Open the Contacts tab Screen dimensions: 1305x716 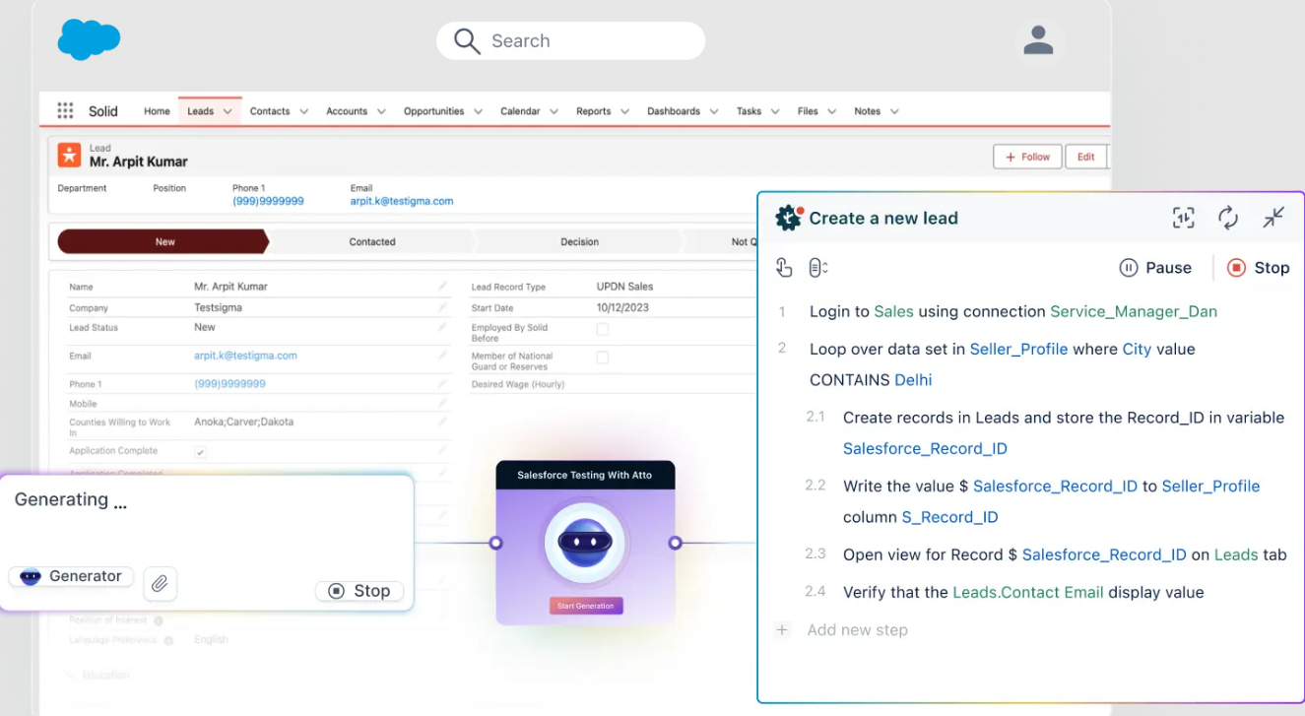click(x=270, y=111)
